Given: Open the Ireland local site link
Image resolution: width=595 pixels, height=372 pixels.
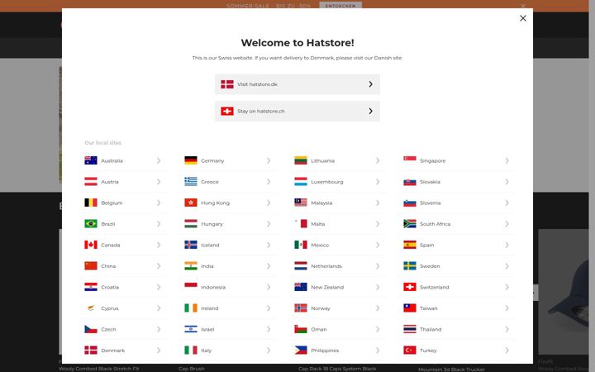Looking at the screenshot, I should pyautogui.click(x=228, y=308).
